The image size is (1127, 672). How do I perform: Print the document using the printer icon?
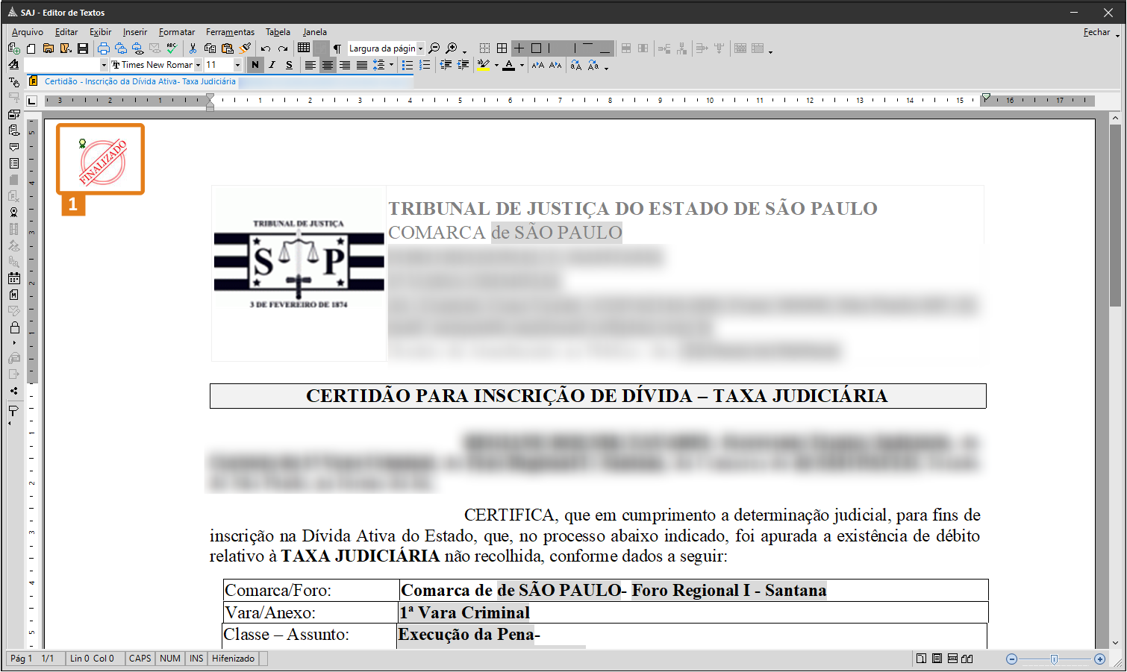104,48
